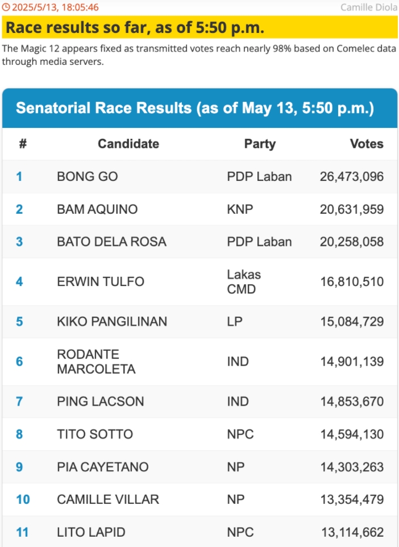Click the yellow 'Race results so far' headline
The image size is (399, 547).
pyautogui.click(x=199, y=27)
